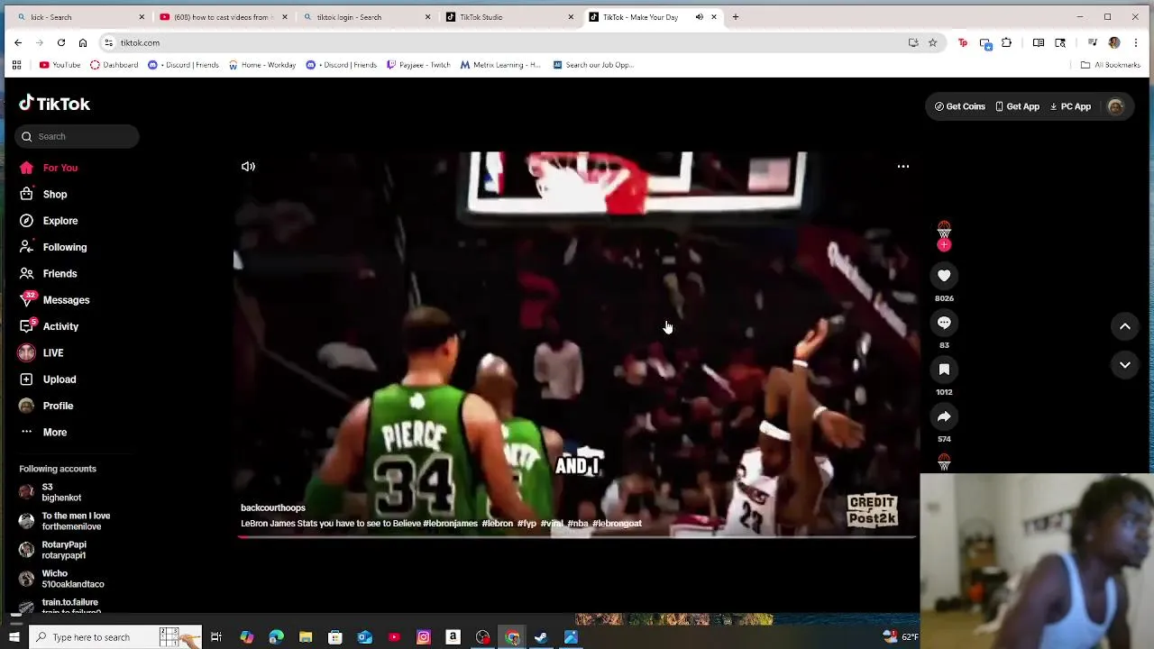Open the video three-dot options menu
Viewport: 1154px width, 649px height.
pos(902,167)
